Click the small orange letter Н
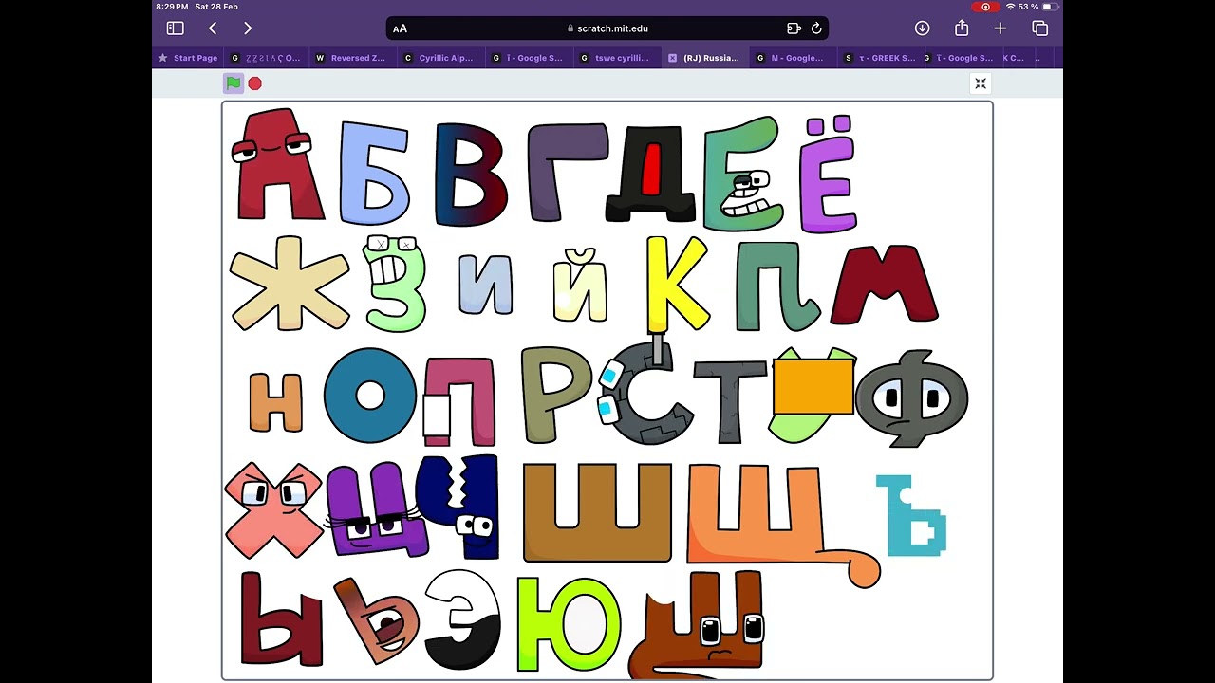This screenshot has height=683, width=1215. point(276,401)
